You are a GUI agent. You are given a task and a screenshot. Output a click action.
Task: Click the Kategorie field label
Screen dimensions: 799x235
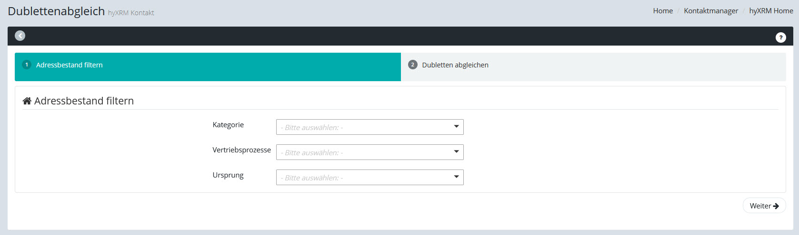pos(228,125)
